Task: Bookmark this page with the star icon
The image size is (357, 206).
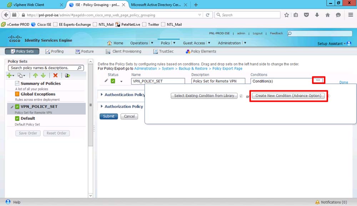Action: [286, 15]
